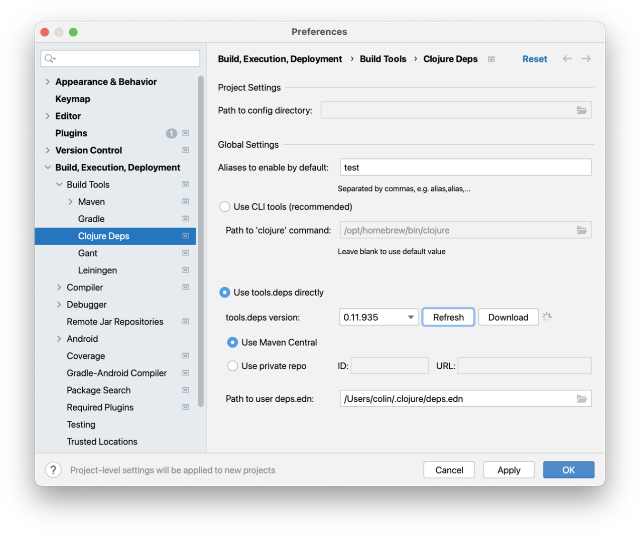
Task: Click the Aliases to enable by default field
Action: (465, 168)
